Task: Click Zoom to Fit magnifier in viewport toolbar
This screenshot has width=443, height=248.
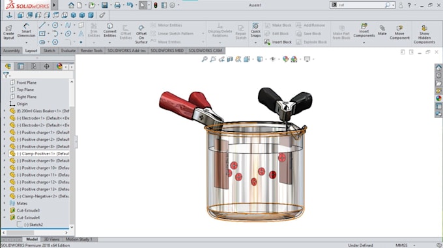Action: pos(205,59)
